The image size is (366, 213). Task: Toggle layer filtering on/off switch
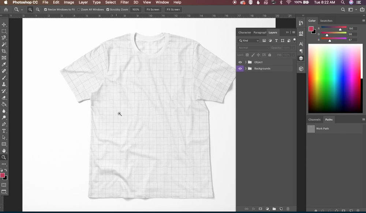[294, 40]
